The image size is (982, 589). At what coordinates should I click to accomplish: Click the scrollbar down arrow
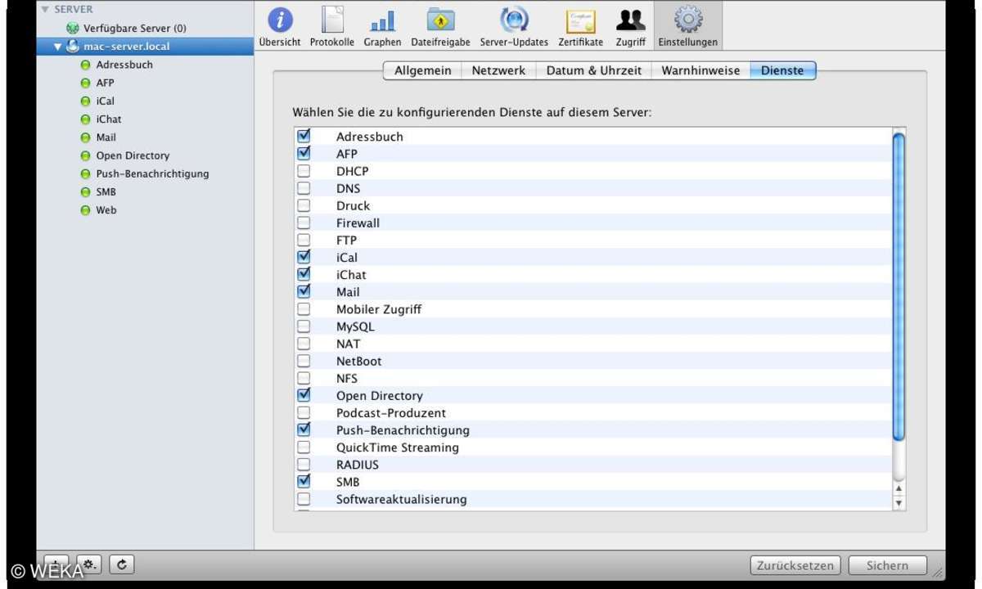tap(899, 503)
